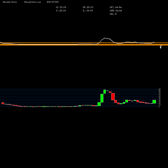Click the 'Monthly Charts' title text
This screenshot has height=168, width=168.
click(10, 2)
